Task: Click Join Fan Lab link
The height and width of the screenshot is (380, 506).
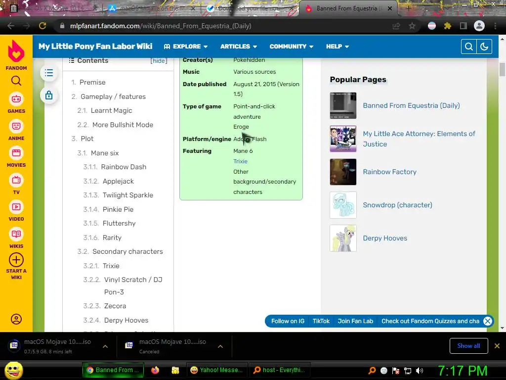Action: pos(355,321)
